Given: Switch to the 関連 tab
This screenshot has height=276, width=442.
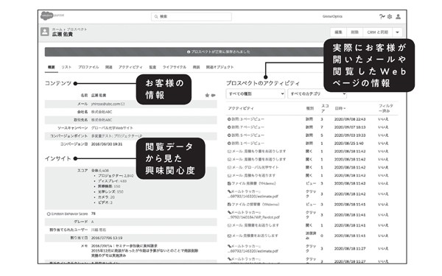Looking at the screenshot, I should click(x=109, y=67).
